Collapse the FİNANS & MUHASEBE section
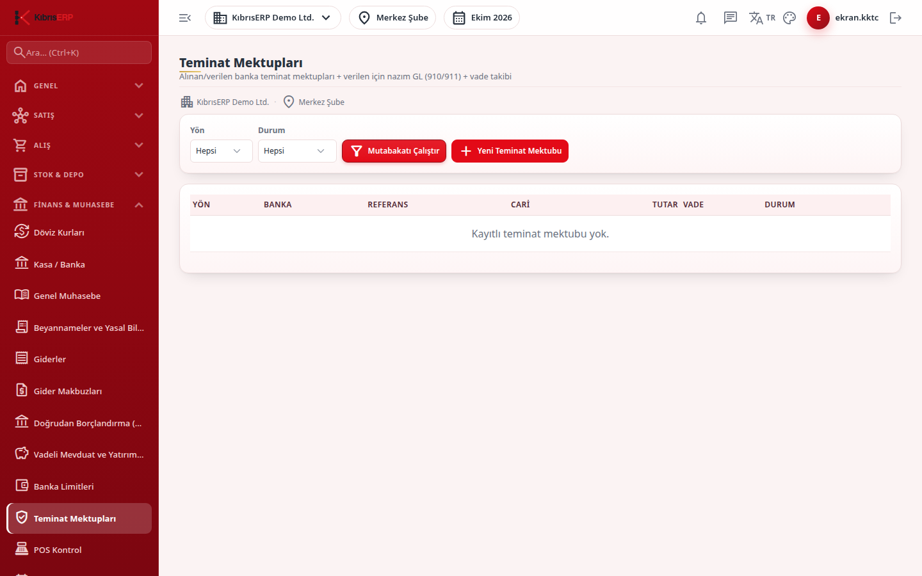 [x=79, y=205]
